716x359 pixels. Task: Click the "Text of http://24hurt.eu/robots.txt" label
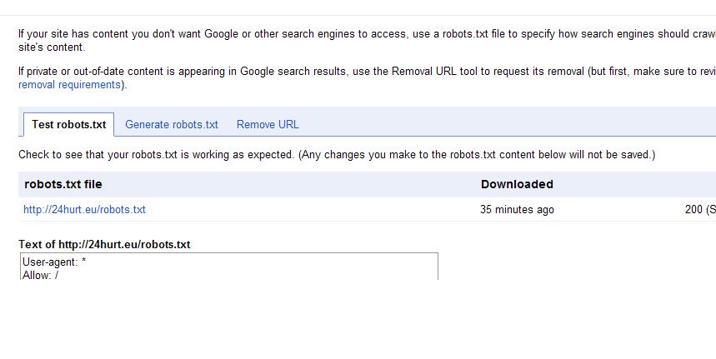[x=104, y=245]
